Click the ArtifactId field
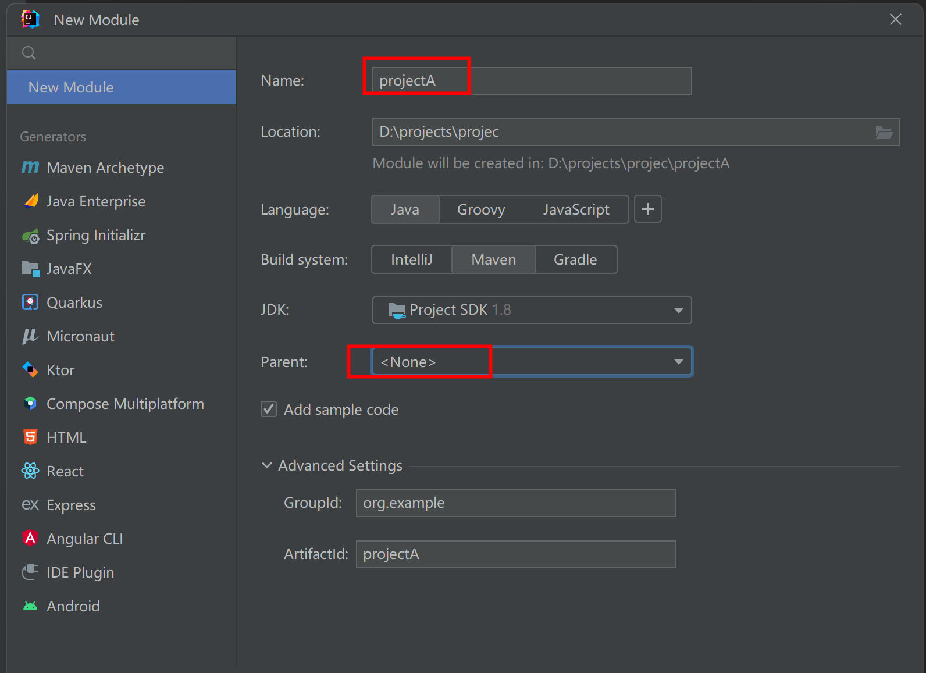Image resolution: width=926 pixels, height=673 pixels. tap(515, 554)
